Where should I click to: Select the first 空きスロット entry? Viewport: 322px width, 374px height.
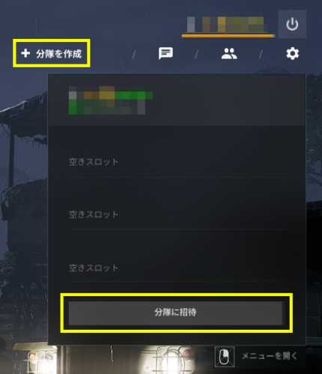[x=177, y=162]
